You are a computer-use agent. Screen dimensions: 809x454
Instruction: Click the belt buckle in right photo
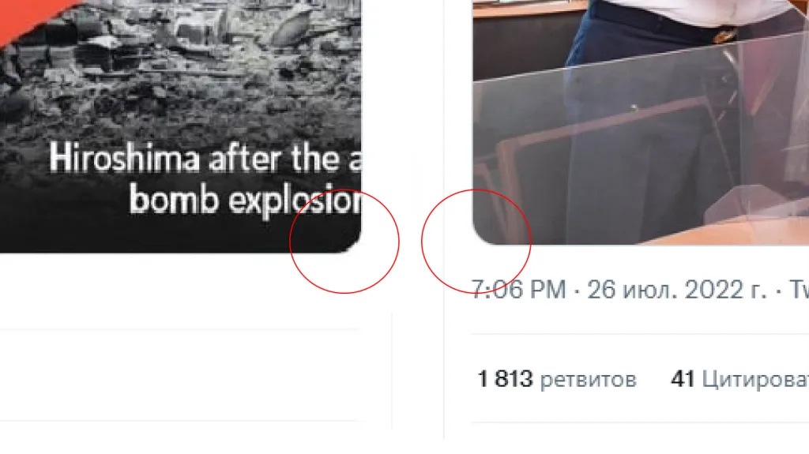coord(725,36)
